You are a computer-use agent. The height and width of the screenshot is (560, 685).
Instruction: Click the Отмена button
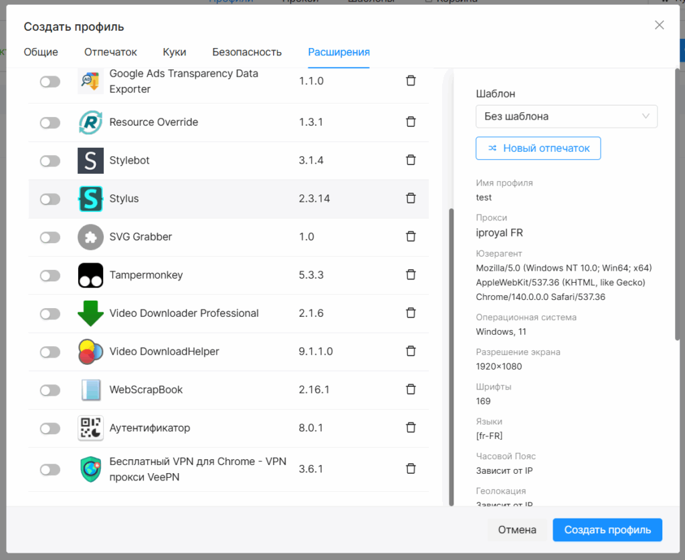pyautogui.click(x=517, y=530)
